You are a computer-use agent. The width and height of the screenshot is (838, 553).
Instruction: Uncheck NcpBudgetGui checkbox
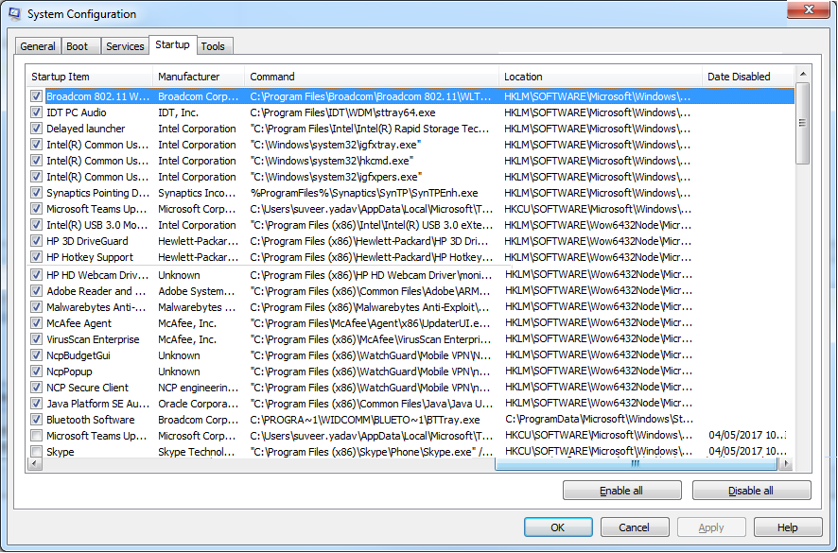tap(36, 354)
